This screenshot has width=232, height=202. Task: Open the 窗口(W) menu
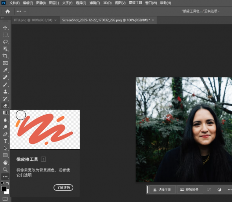tap(151, 3)
